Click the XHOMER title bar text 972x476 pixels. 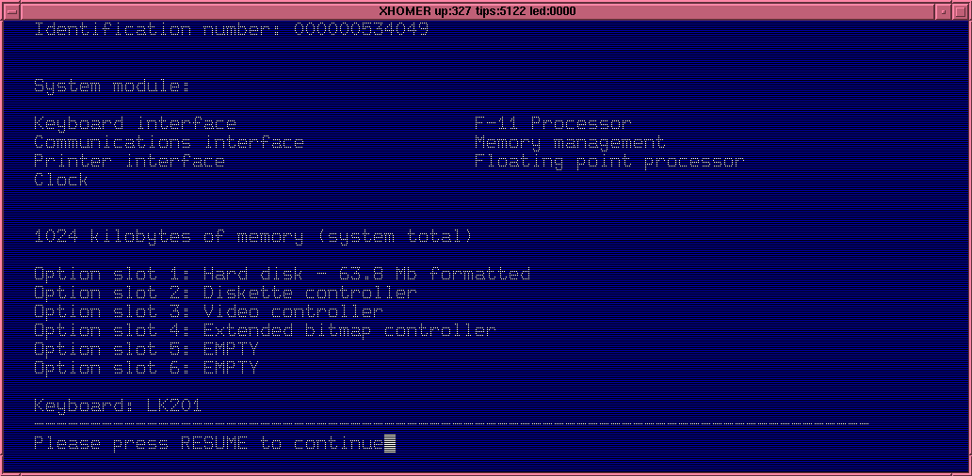point(477,11)
